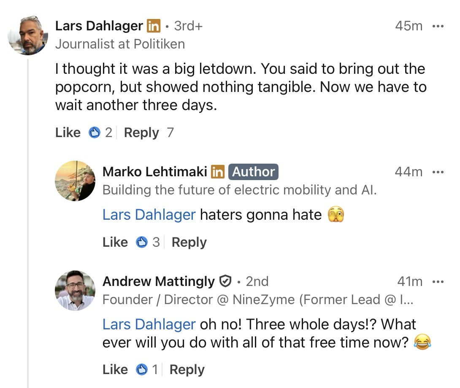
Task: Open more options on Marko Lehtimaki's reply
Action: click(x=438, y=172)
